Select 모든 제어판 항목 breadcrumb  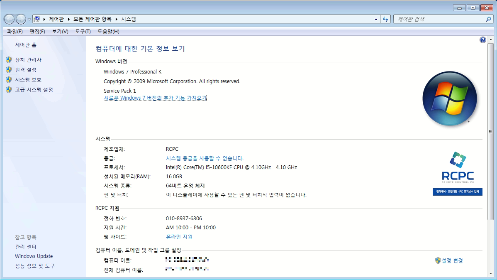(x=93, y=19)
